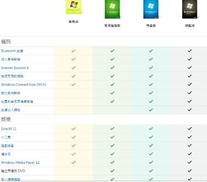Click the 建立與播放 DVD row label

[13, 171]
